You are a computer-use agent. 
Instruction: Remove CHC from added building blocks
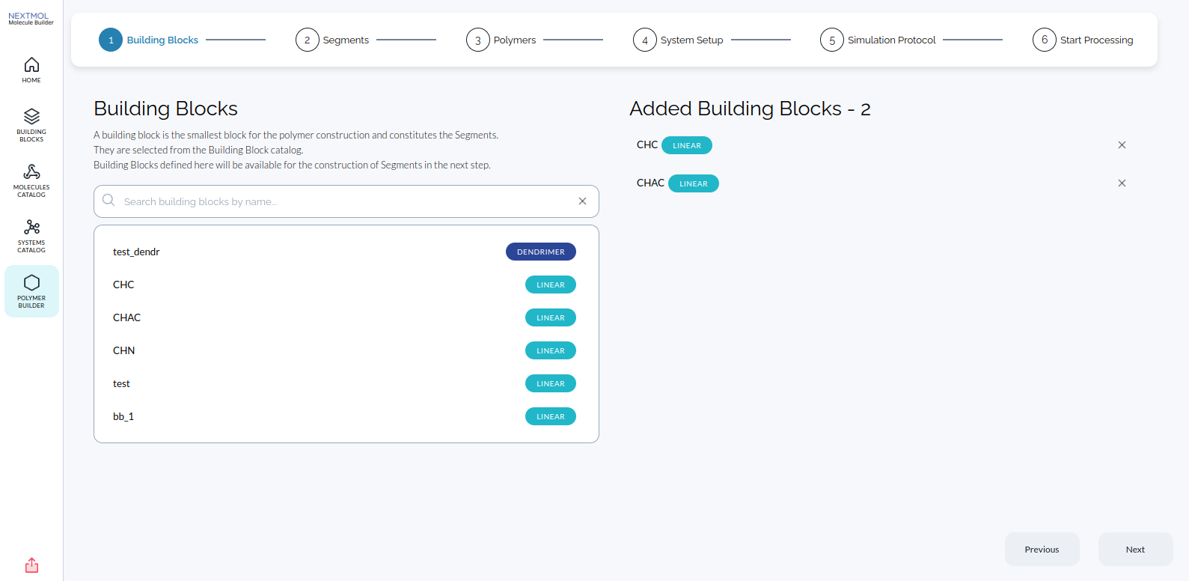(x=1122, y=145)
